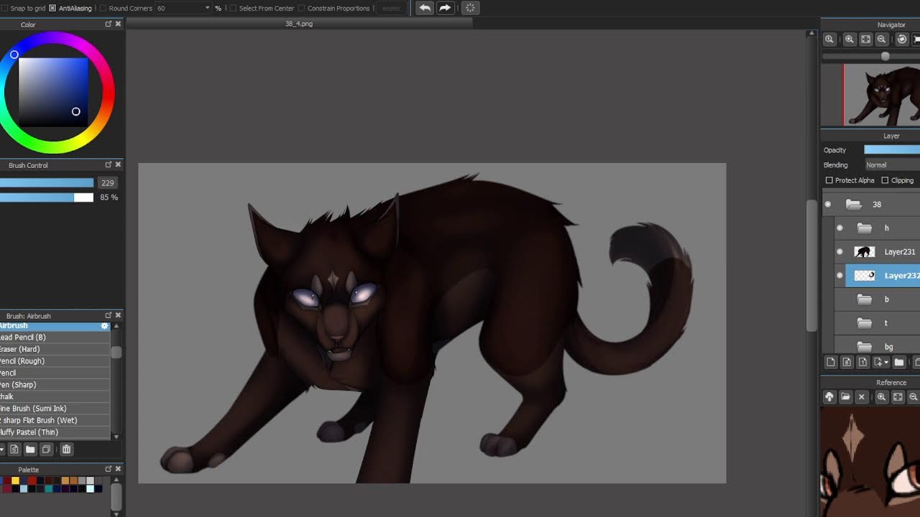920x517 pixels.
Task: Float the Color panel window
Action: point(109,24)
